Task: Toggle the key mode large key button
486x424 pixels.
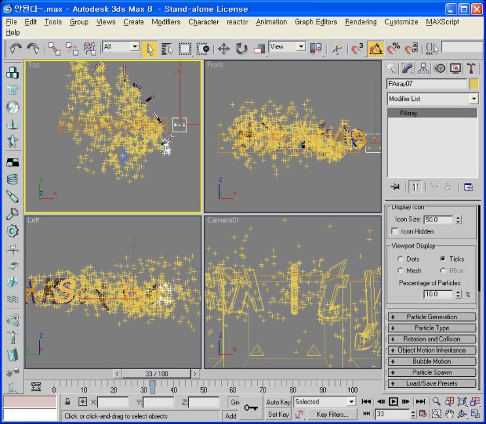Action: (x=251, y=408)
